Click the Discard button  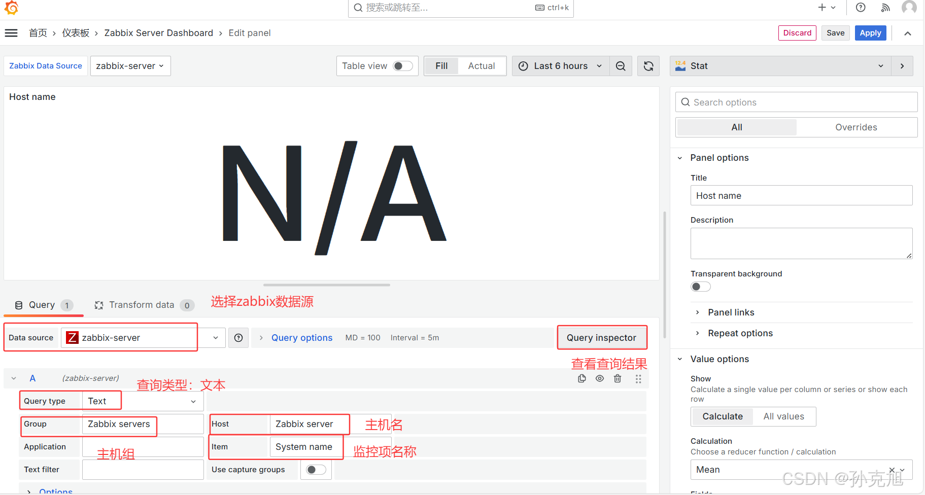tap(797, 33)
